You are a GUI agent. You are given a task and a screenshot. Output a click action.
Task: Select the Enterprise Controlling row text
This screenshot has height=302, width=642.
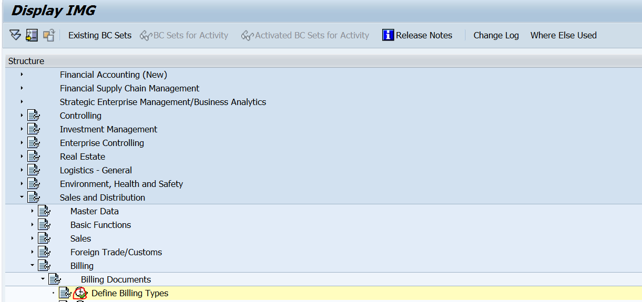(x=102, y=143)
